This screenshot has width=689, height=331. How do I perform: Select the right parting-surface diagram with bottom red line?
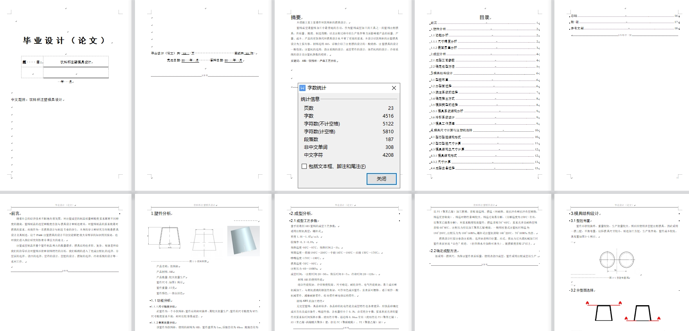(642, 313)
